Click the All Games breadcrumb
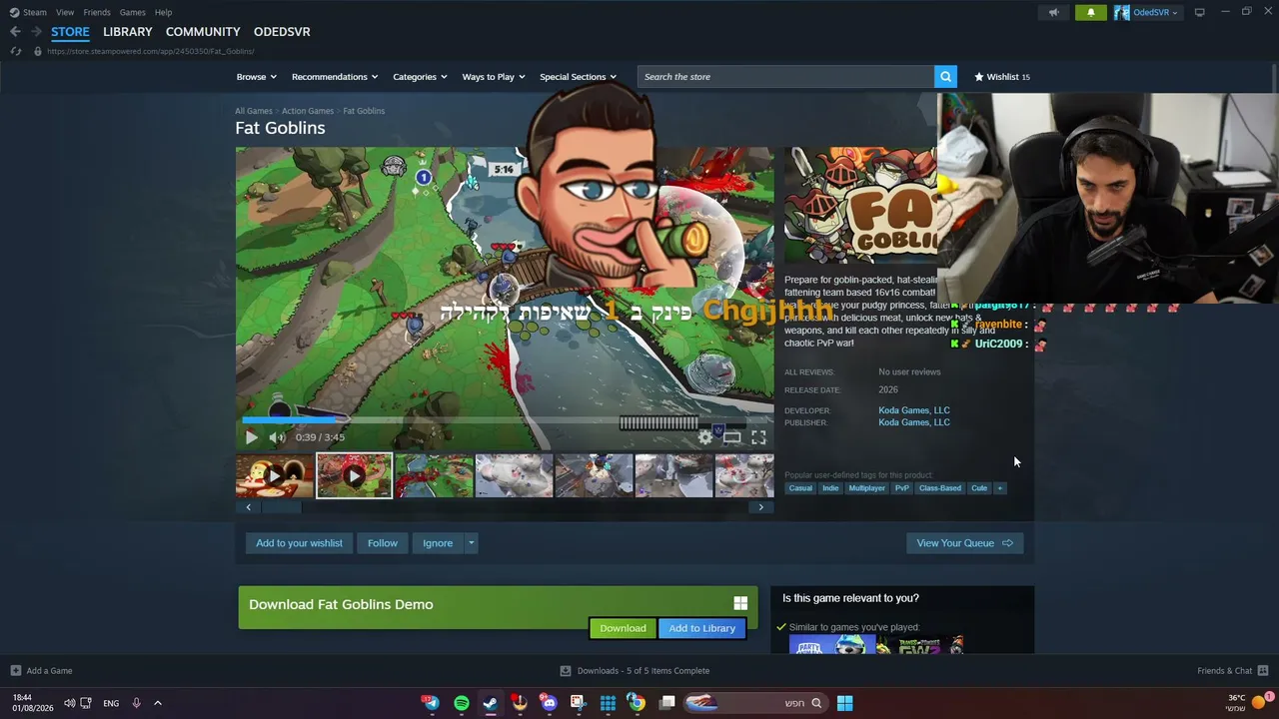The height and width of the screenshot is (719, 1279). [254, 111]
